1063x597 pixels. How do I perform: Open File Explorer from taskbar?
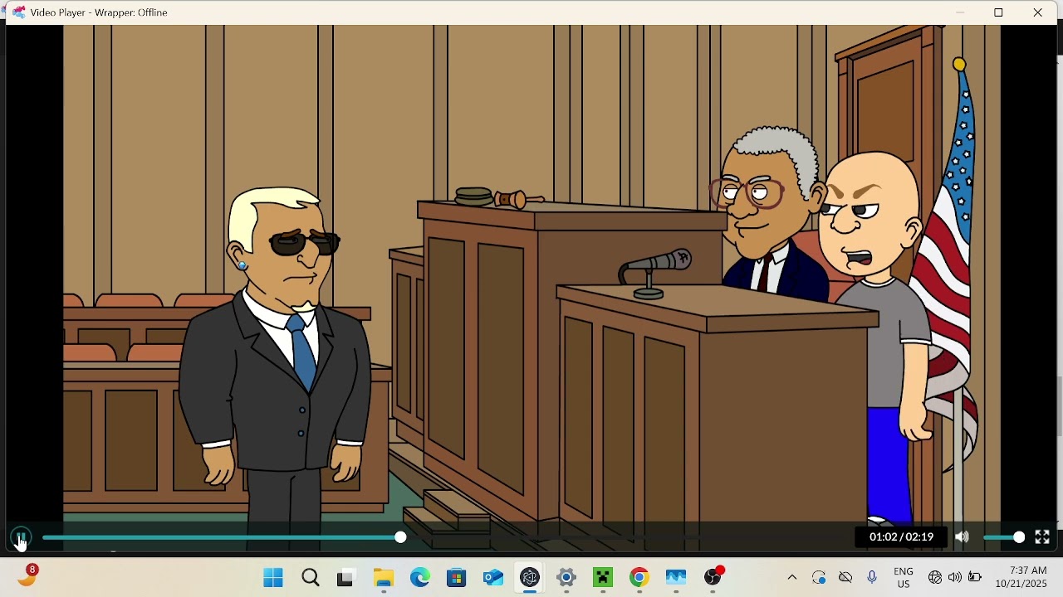click(383, 577)
